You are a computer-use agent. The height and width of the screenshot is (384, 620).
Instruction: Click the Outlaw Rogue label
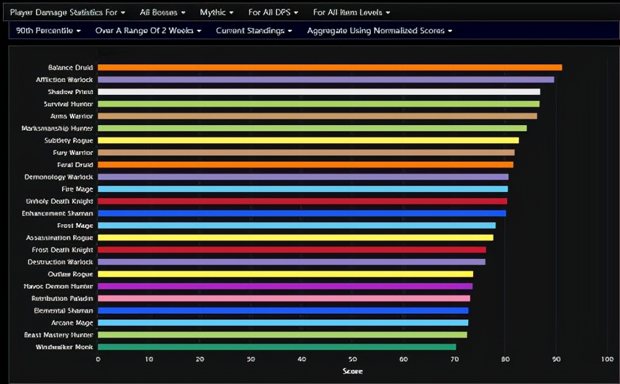click(71, 274)
